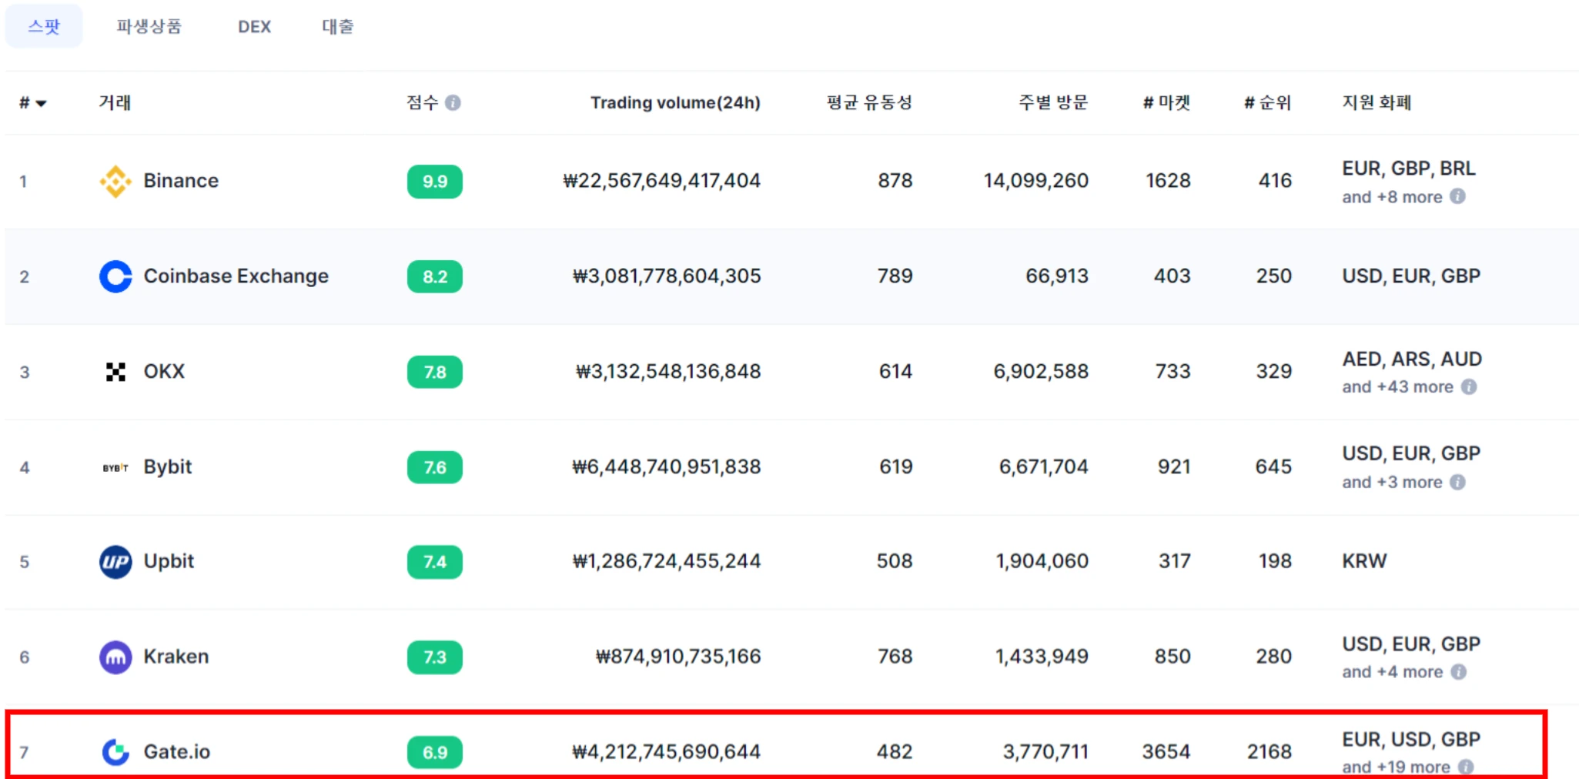Open the OKX exchange page

click(x=164, y=372)
